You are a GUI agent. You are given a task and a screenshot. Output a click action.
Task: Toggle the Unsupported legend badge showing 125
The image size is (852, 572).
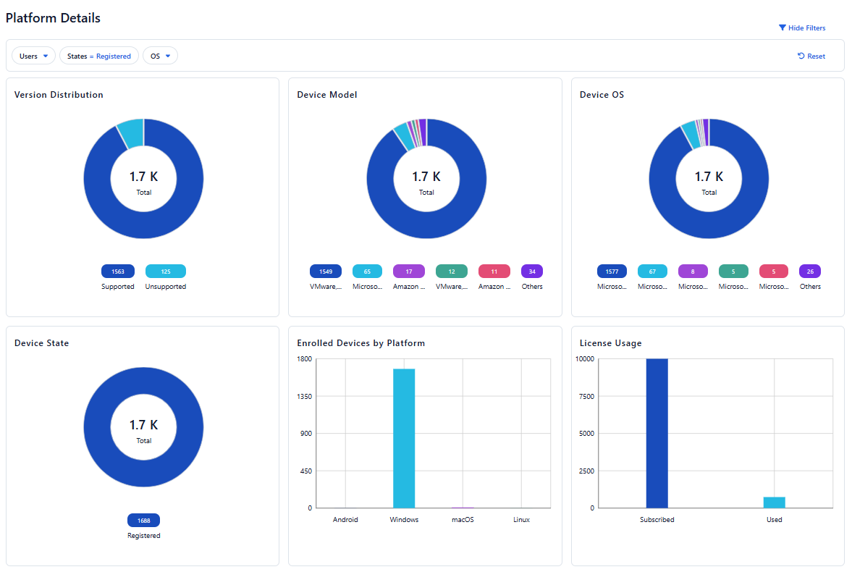[x=166, y=272]
